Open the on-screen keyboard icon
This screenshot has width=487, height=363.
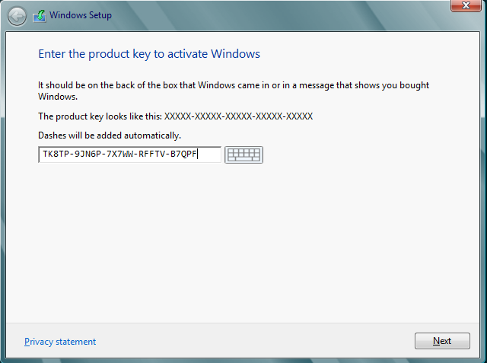pos(243,154)
